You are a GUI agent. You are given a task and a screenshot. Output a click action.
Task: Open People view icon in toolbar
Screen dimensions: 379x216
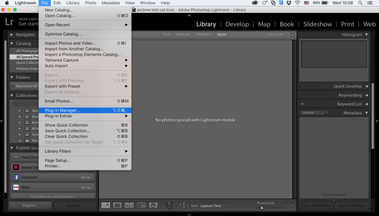[x=153, y=205]
